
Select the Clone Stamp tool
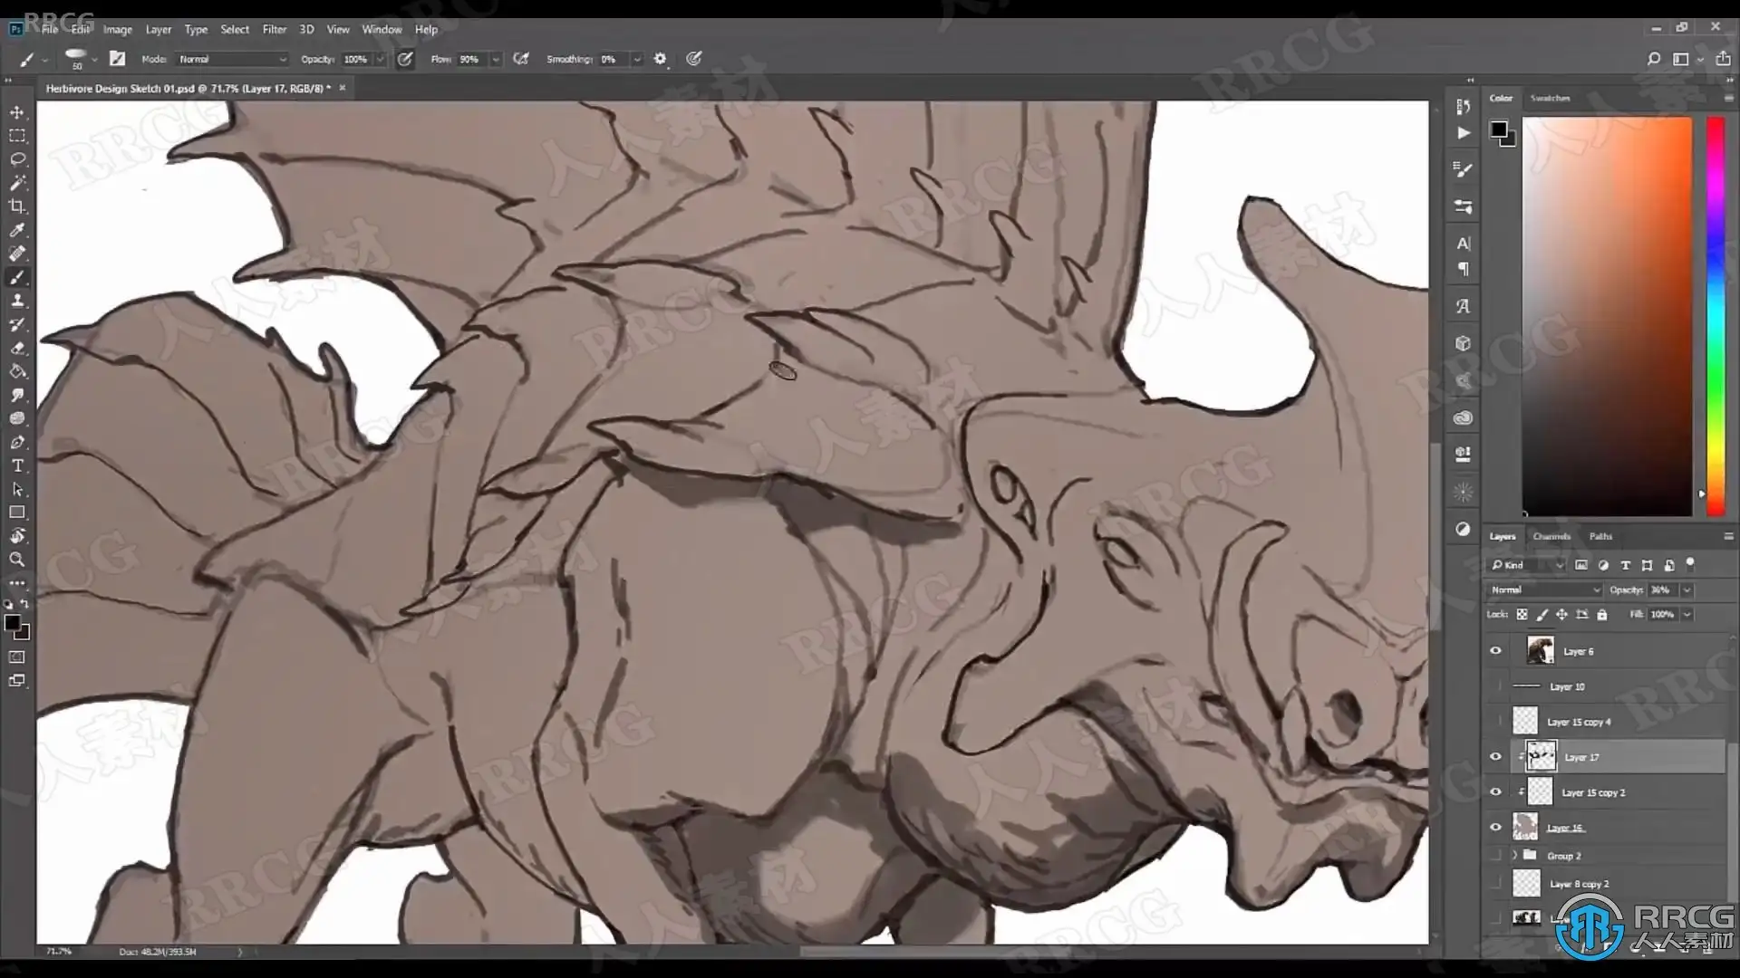click(17, 301)
